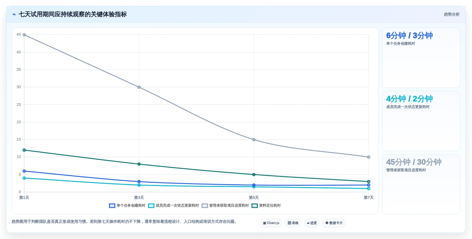This screenshot has height=239, width=472.
Task: Click the 趋势分析 label in the header
Action: pos(452,14)
